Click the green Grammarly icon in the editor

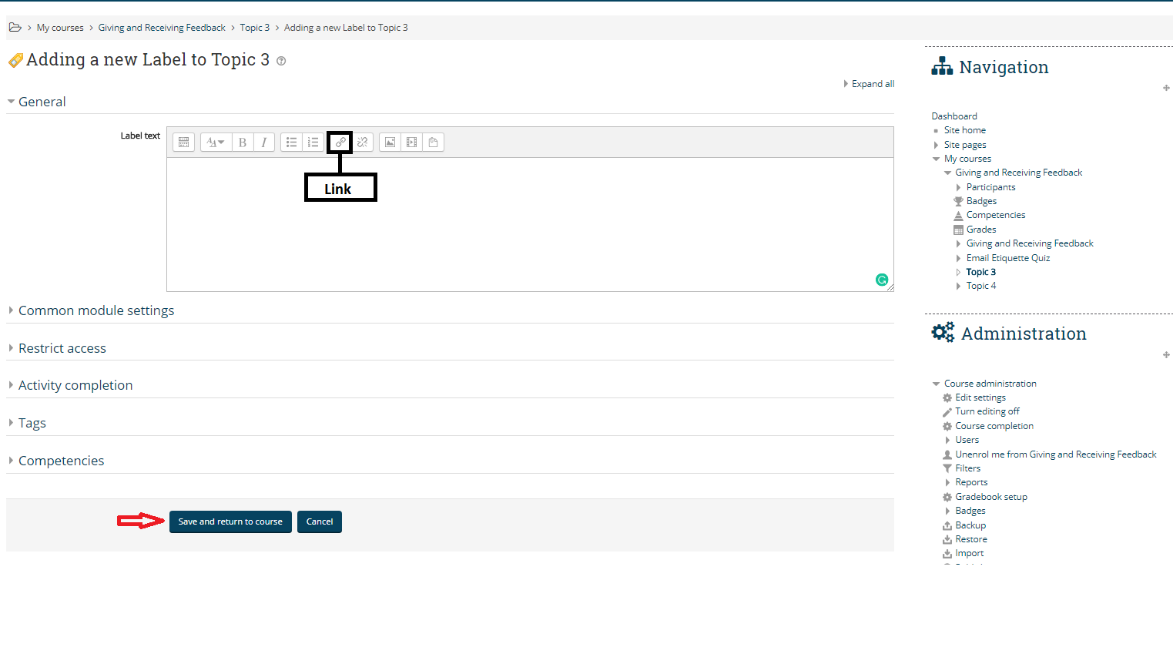pyautogui.click(x=882, y=280)
